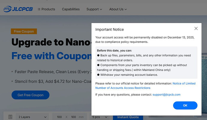Open the 2 Layers dropdown
The image size is (207, 120).
pyautogui.click(x=32, y=117)
